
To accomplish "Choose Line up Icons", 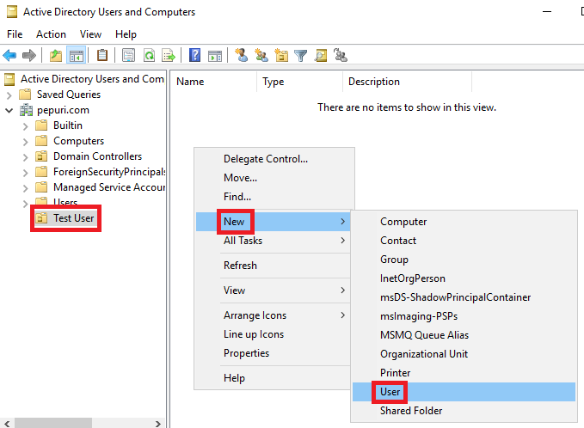I will click(273, 334).
